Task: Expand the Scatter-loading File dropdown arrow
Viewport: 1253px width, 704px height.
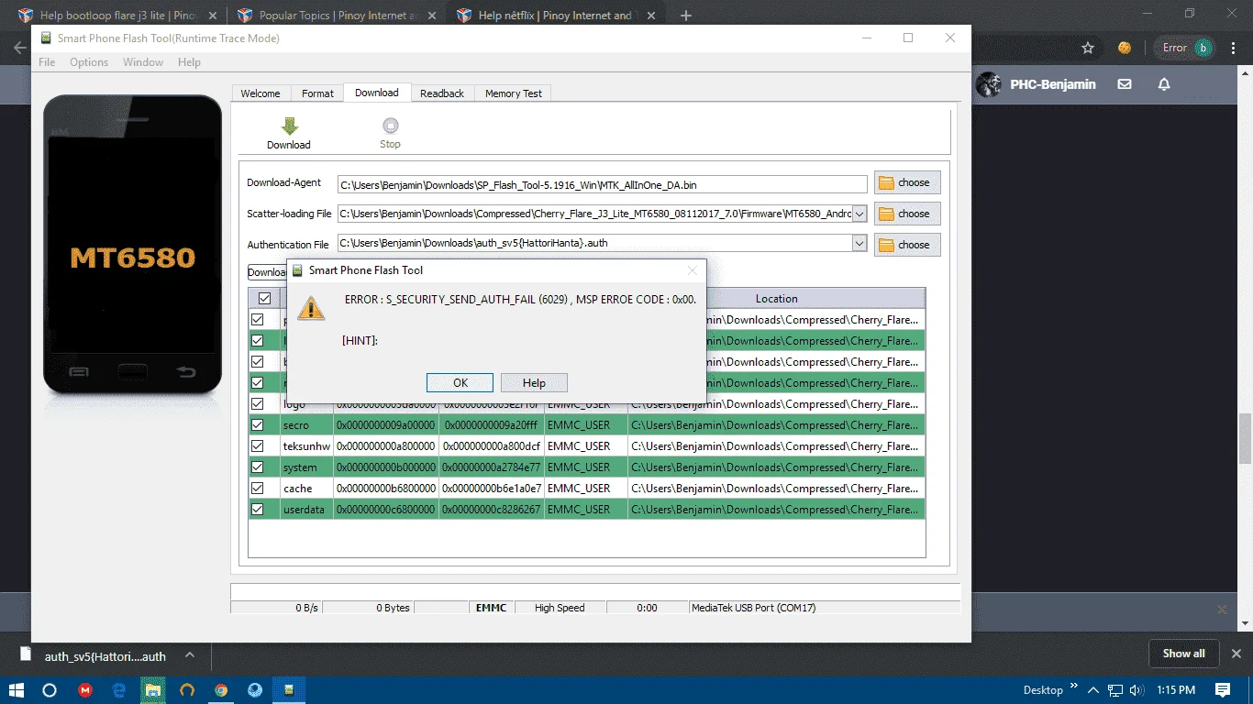Action: coord(859,214)
